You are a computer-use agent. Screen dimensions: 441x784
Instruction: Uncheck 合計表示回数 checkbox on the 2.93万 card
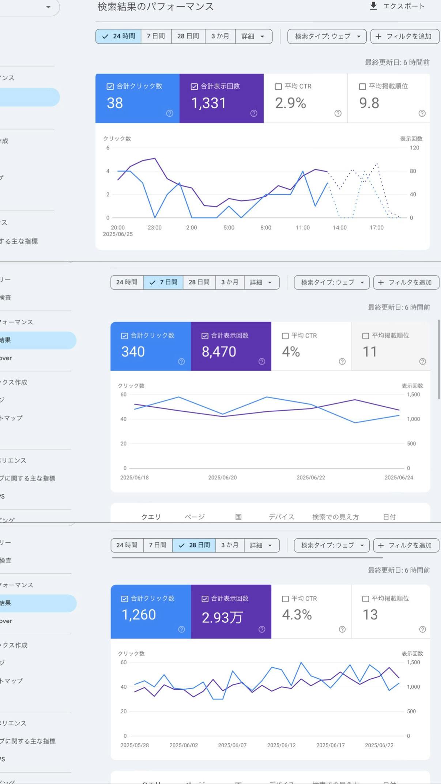click(x=205, y=599)
